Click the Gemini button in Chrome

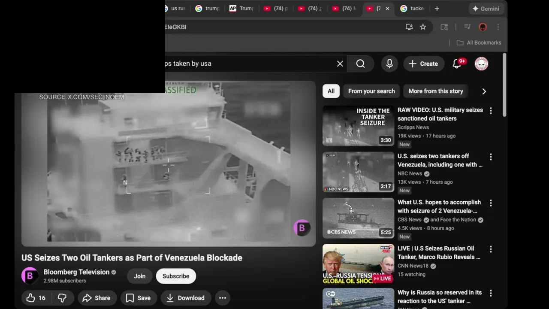coord(486,9)
